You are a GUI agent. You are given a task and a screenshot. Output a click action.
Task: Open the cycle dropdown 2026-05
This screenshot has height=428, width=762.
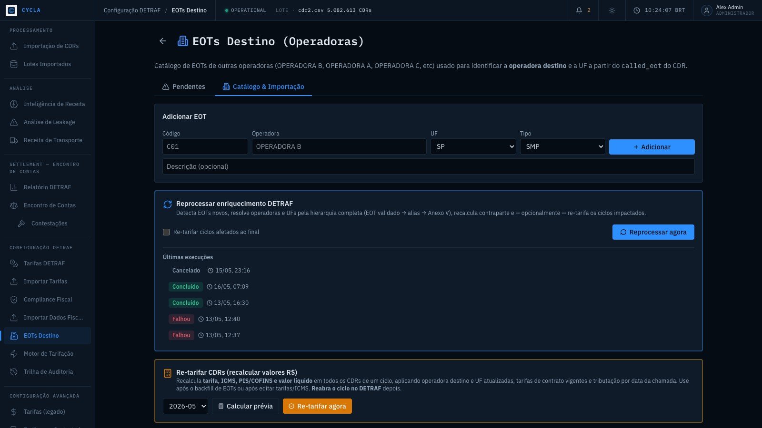[x=185, y=406]
